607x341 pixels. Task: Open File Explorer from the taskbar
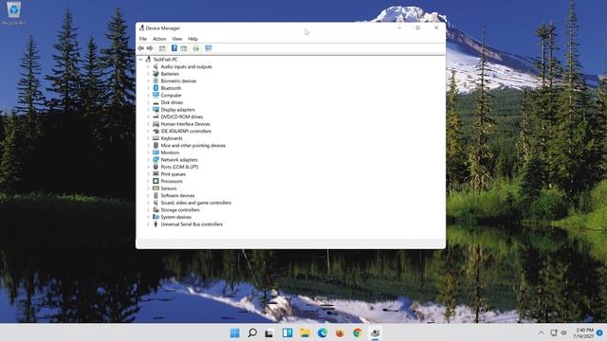click(304, 332)
